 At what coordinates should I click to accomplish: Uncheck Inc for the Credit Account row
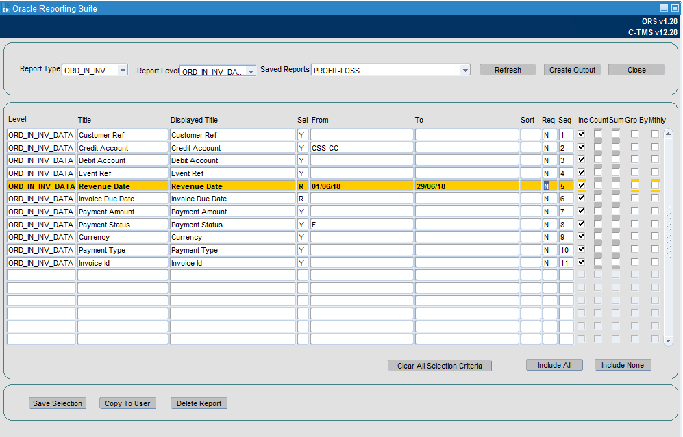click(x=581, y=147)
